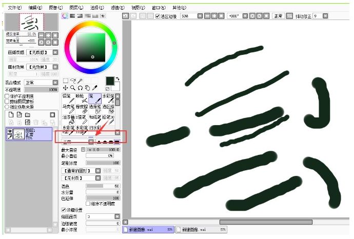Create a new layer folder
Image resolution: width=354 pixels, height=239 pixels.
[x=28, y=115]
